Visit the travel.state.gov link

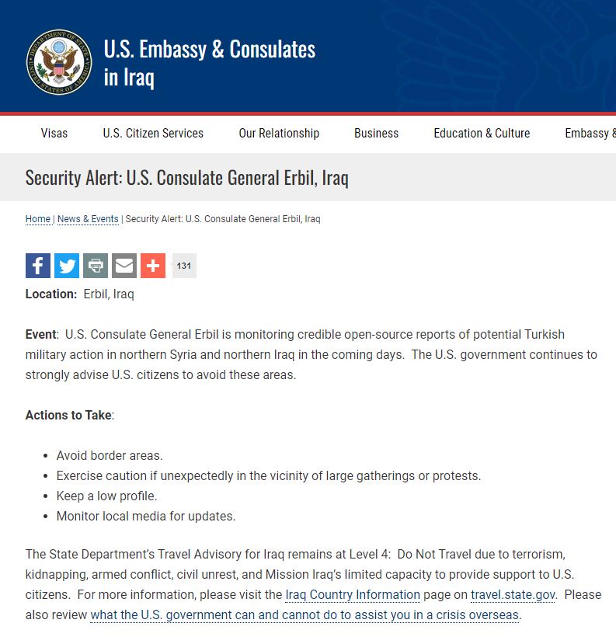(x=513, y=595)
